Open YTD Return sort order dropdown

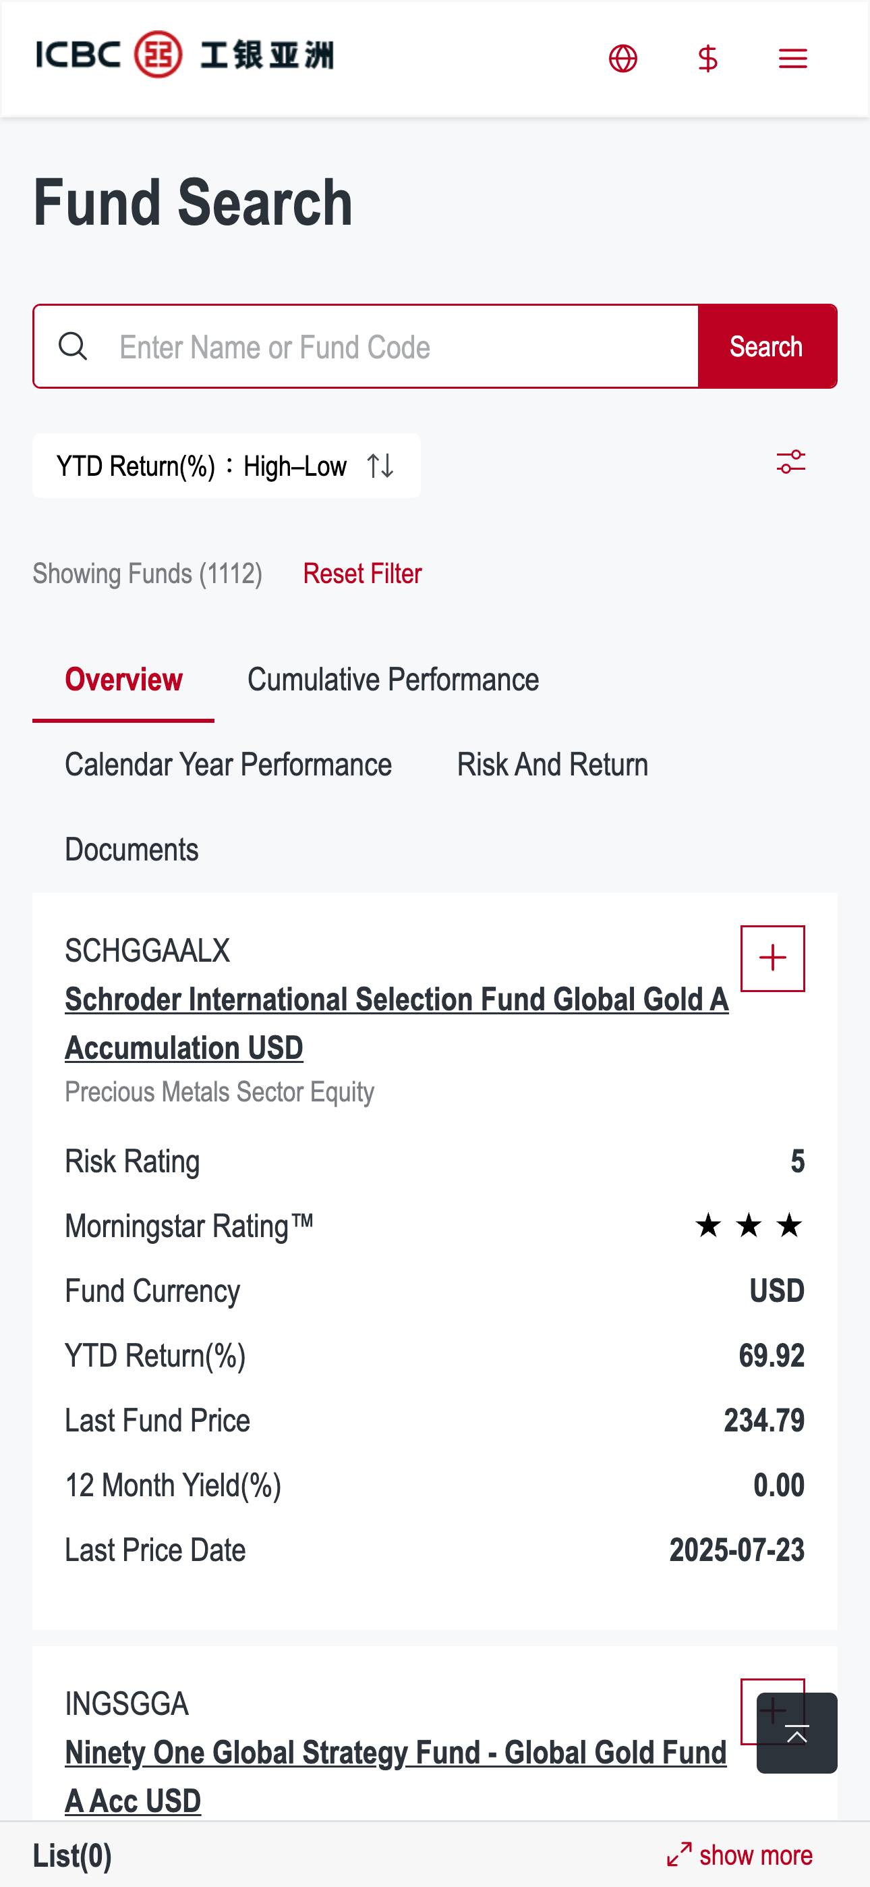227,466
